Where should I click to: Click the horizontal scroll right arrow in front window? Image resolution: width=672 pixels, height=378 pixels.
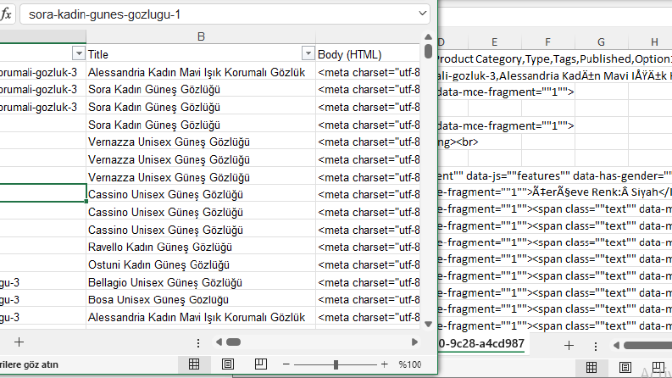pyautogui.click(x=414, y=342)
